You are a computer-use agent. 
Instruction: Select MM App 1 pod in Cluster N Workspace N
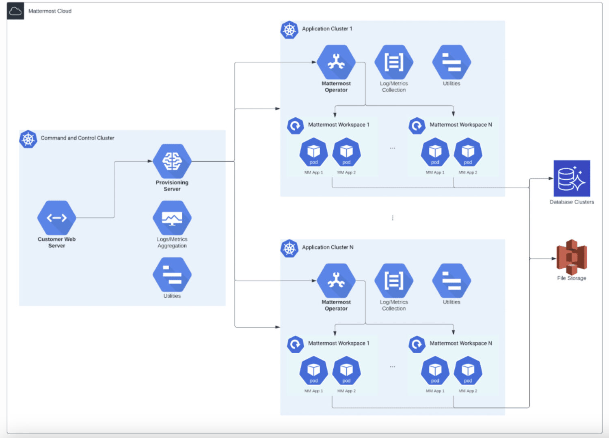435,371
